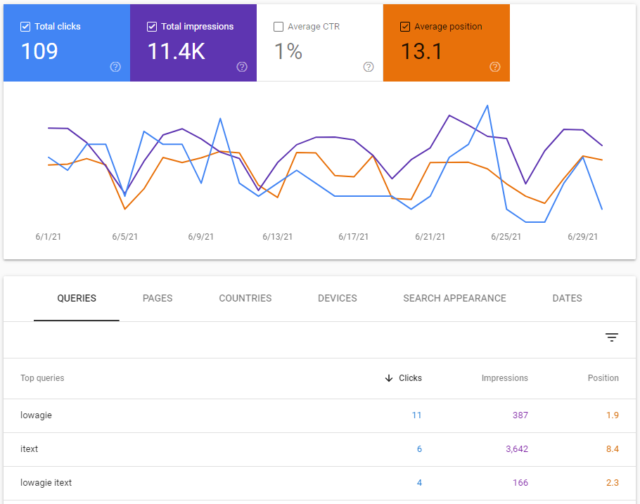640x504 pixels.
Task: Switch to the Countries tab
Action: 245,298
